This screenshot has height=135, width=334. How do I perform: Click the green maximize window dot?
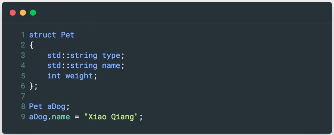[33, 13]
